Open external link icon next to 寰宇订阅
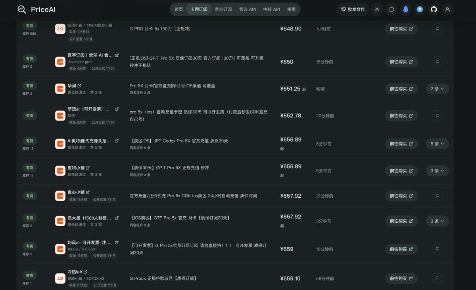The height and width of the screenshot is (290, 476). pyautogui.click(x=117, y=55)
